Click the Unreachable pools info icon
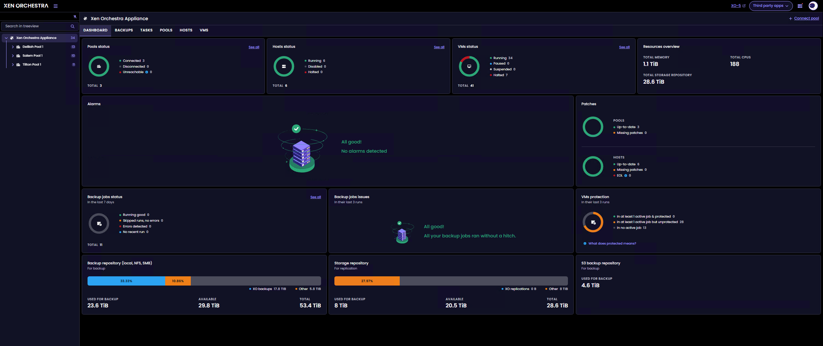This screenshot has width=823, height=346. pos(147,72)
